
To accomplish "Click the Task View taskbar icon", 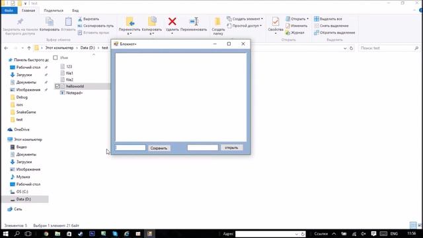I will point(28,233).
